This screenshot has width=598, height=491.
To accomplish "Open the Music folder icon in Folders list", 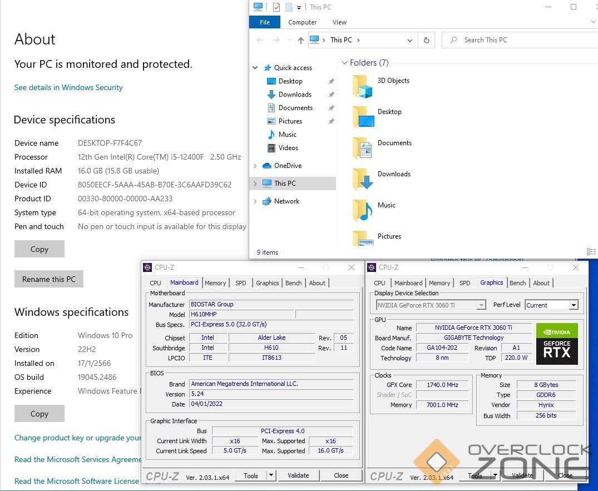I will (362, 210).
